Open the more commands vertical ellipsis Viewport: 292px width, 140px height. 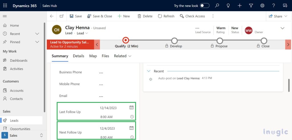point(213,16)
